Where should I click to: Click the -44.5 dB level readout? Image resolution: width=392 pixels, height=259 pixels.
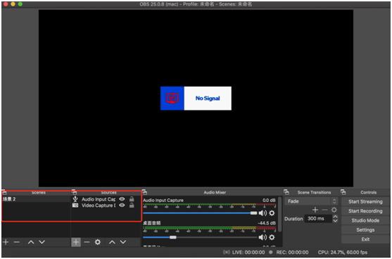(x=267, y=222)
